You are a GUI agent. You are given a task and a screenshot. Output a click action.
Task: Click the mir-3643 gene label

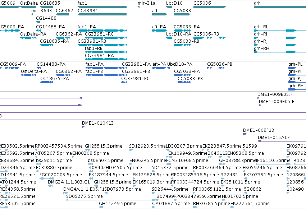pyautogui.click(x=42, y=10)
